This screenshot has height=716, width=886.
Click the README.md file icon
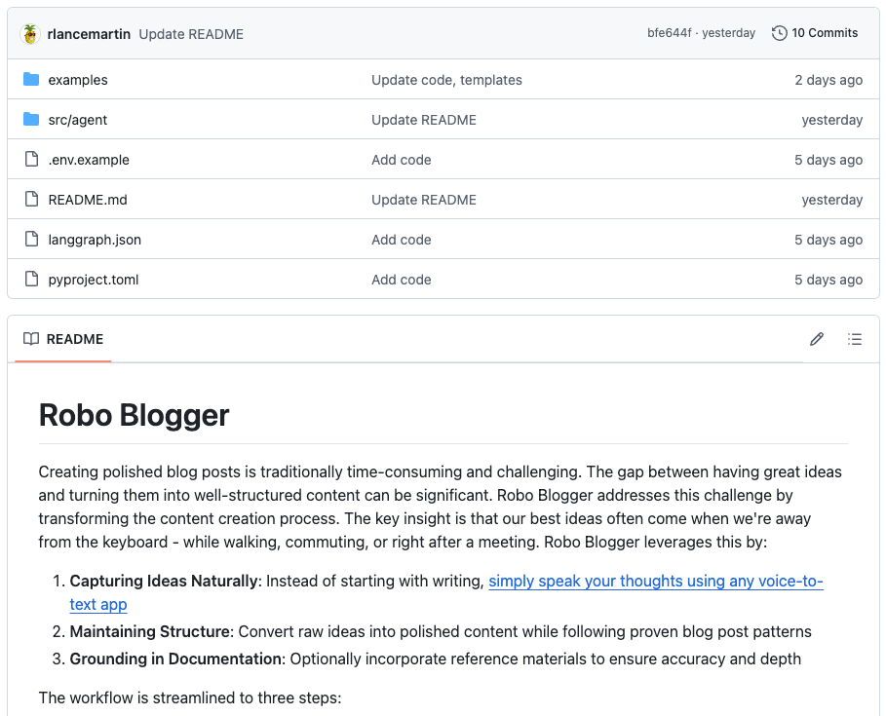pyautogui.click(x=31, y=200)
